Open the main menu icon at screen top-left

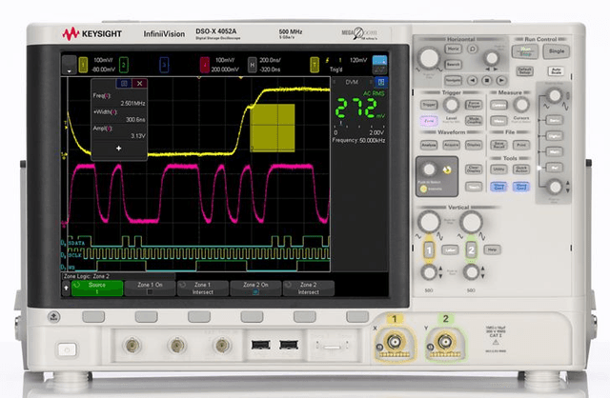70,66
